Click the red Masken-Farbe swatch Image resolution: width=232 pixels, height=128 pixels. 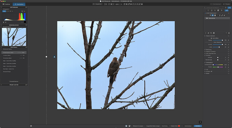tap(179, 126)
